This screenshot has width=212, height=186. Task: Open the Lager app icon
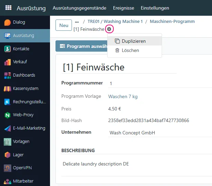tap(8, 155)
